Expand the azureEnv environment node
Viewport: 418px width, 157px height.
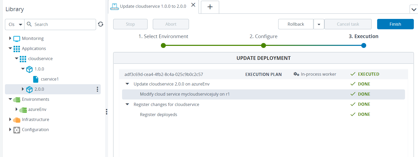coord(16,109)
